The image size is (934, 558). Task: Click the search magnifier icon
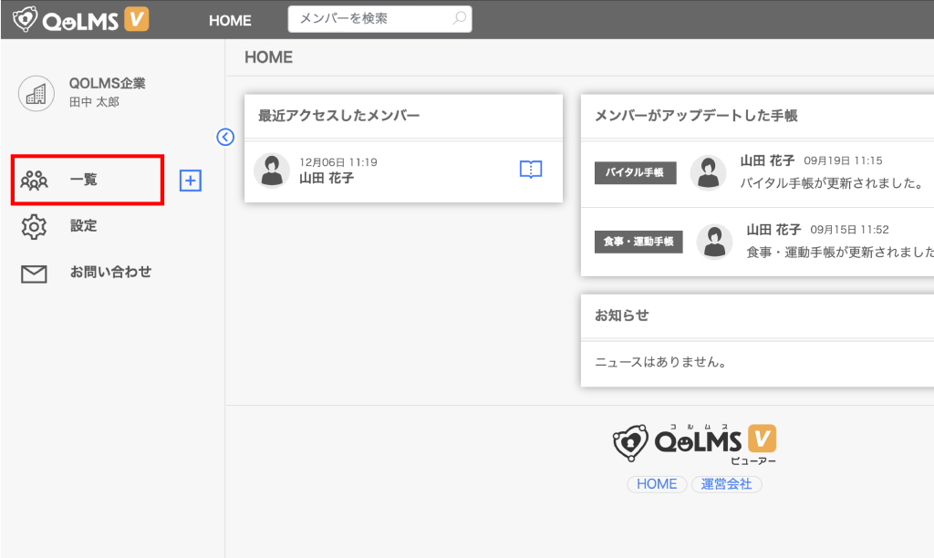461,18
